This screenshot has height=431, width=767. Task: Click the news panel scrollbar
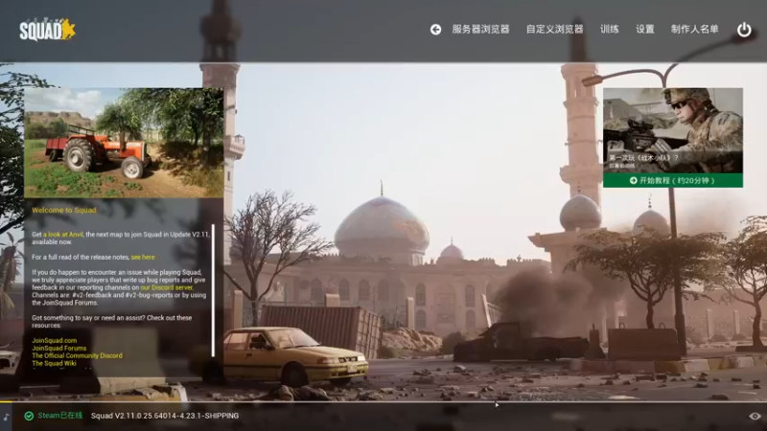point(213,291)
